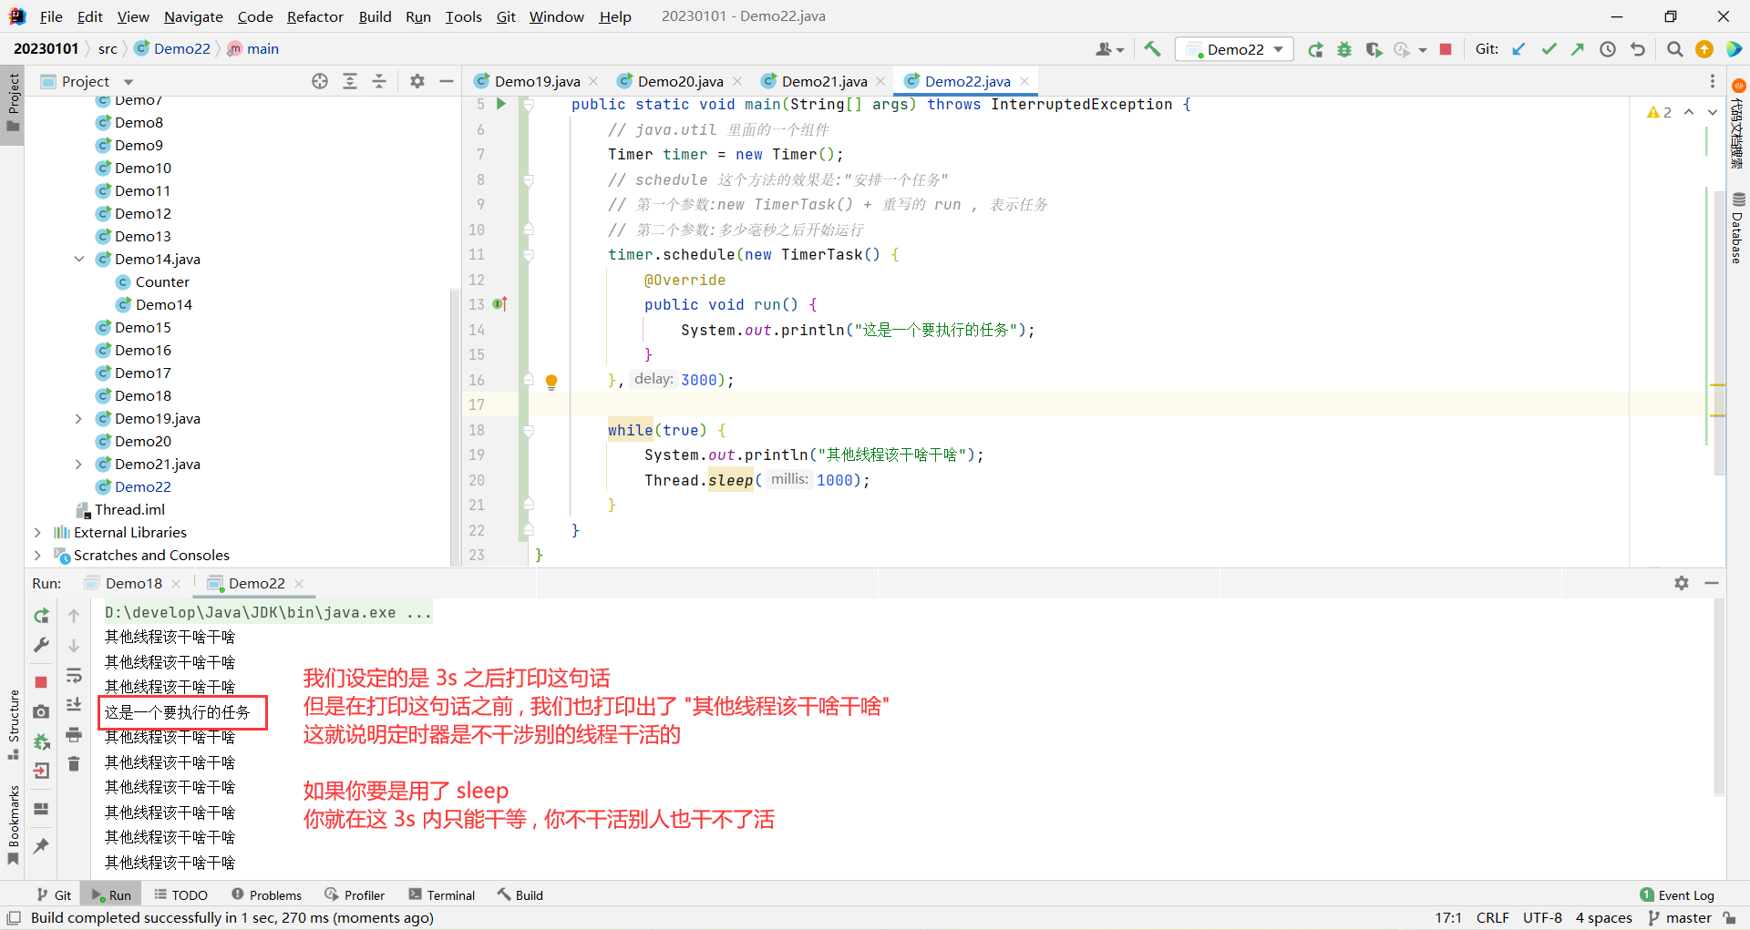Select opened file with the target icon
This screenshot has width=1750, height=930.
(x=320, y=81)
